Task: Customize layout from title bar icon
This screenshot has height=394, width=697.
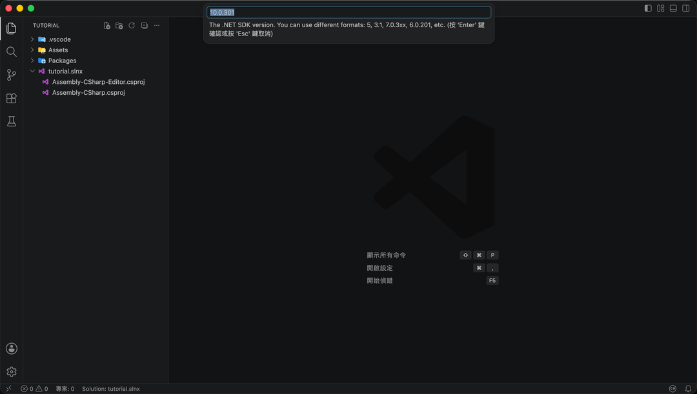Action: (x=661, y=8)
